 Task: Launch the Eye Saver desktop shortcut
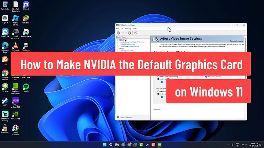(5, 88)
